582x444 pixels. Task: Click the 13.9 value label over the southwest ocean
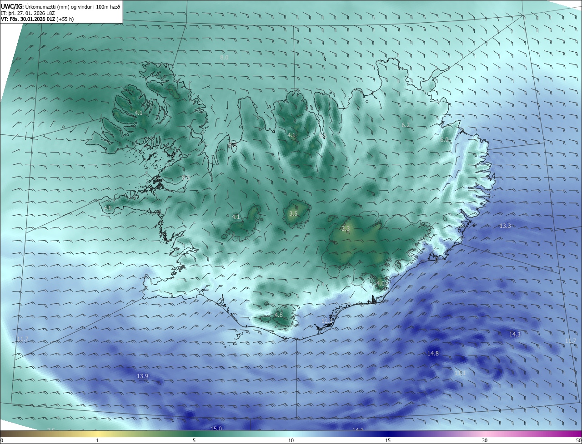click(142, 376)
